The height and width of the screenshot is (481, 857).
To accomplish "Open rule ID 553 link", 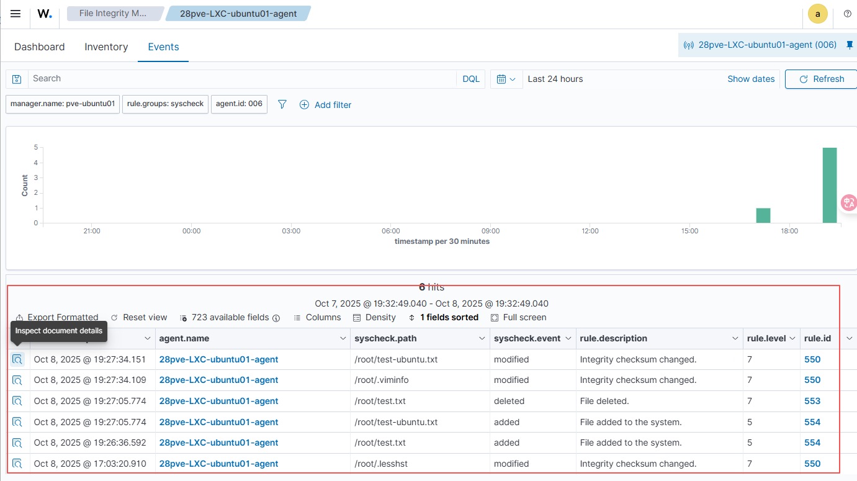I will point(812,401).
